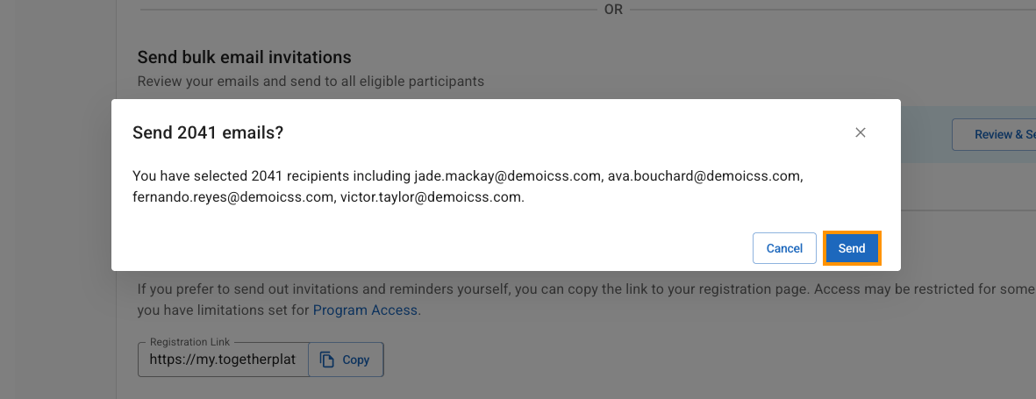The width and height of the screenshot is (1036, 399).
Task: Cancel sending the bulk emails
Action: pyautogui.click(x=784, y=248)
